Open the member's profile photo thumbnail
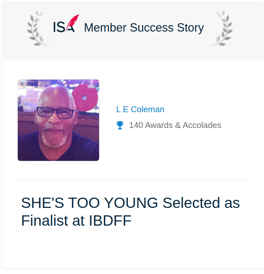Viewport: 264px width, 274px height. click(58, 120)
